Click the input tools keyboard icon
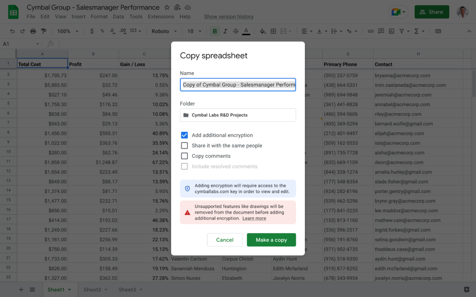 pos(438,31)
